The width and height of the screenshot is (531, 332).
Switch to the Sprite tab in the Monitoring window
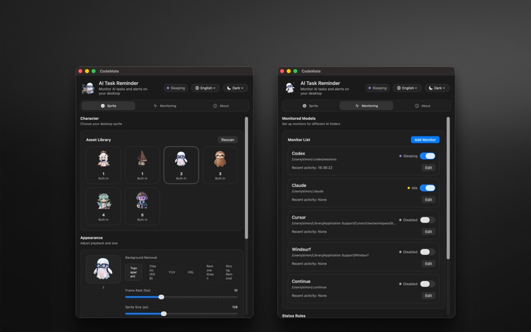point(310,106)
